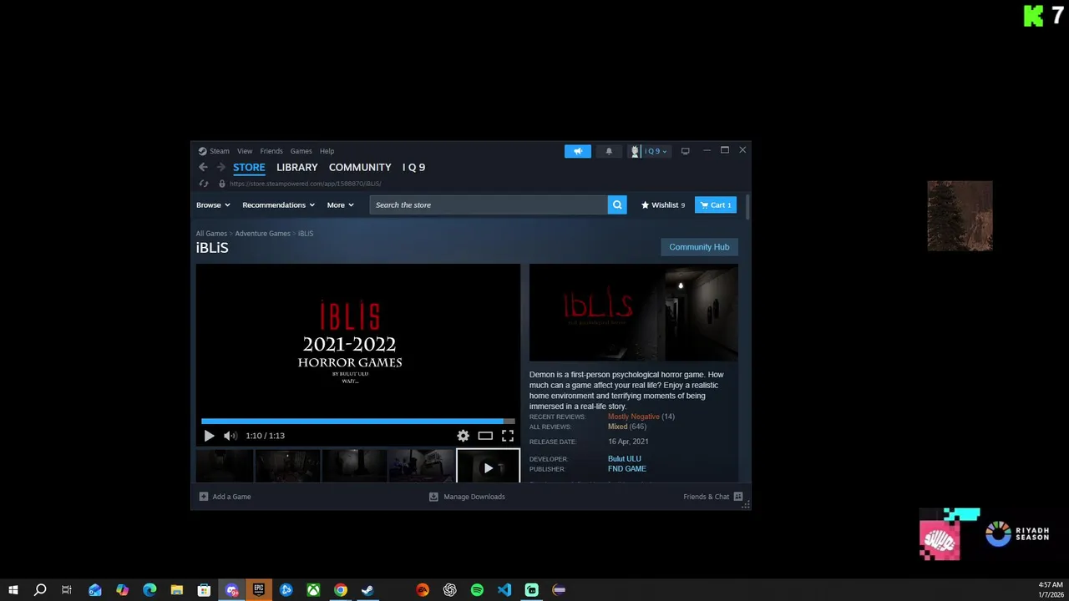Go back with the Steam back arrow
Screen dimensions: 1069x601
point(203,167)
